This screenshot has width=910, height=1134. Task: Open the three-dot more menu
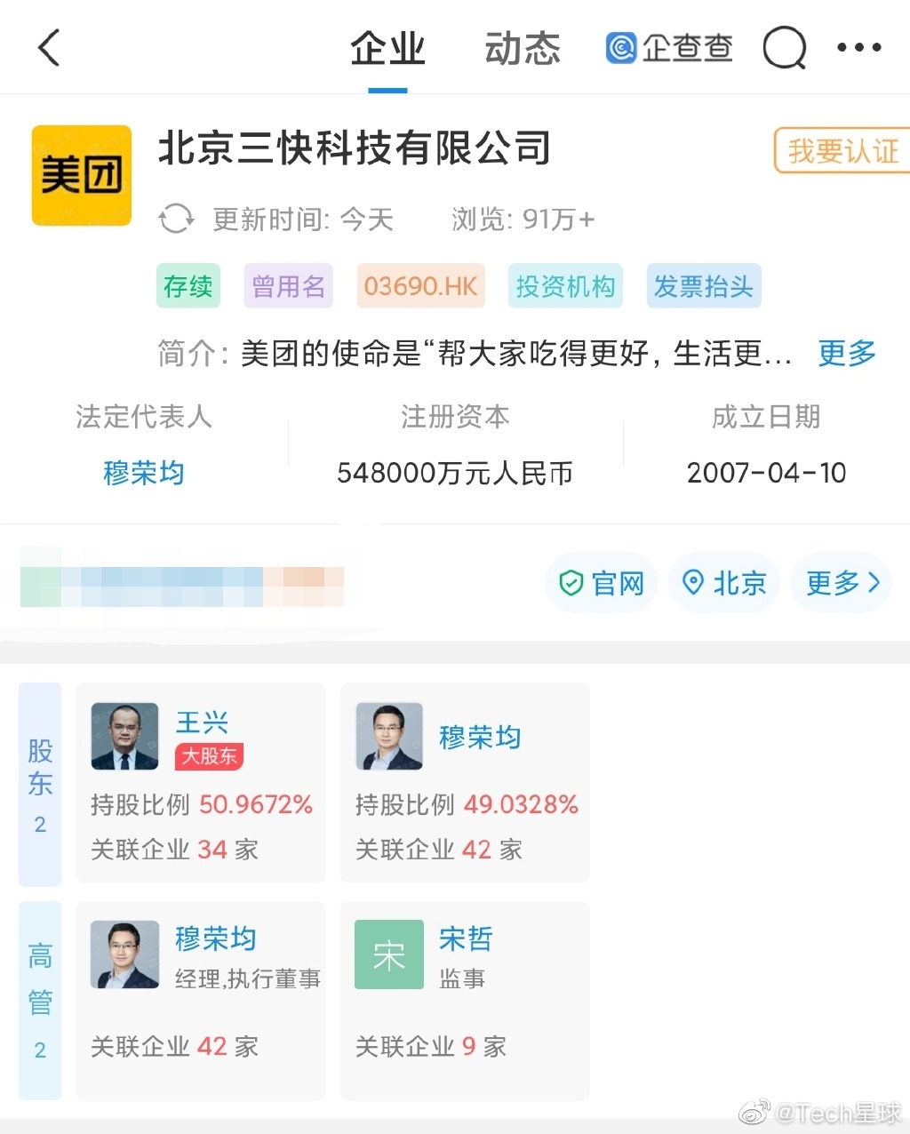[x=859, y=48]
